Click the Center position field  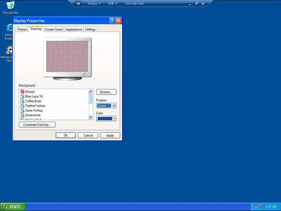tap(104, 106)
